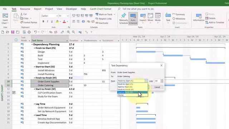Click Inactivate task button
229x129 pixels.
(x=102, y=23)
